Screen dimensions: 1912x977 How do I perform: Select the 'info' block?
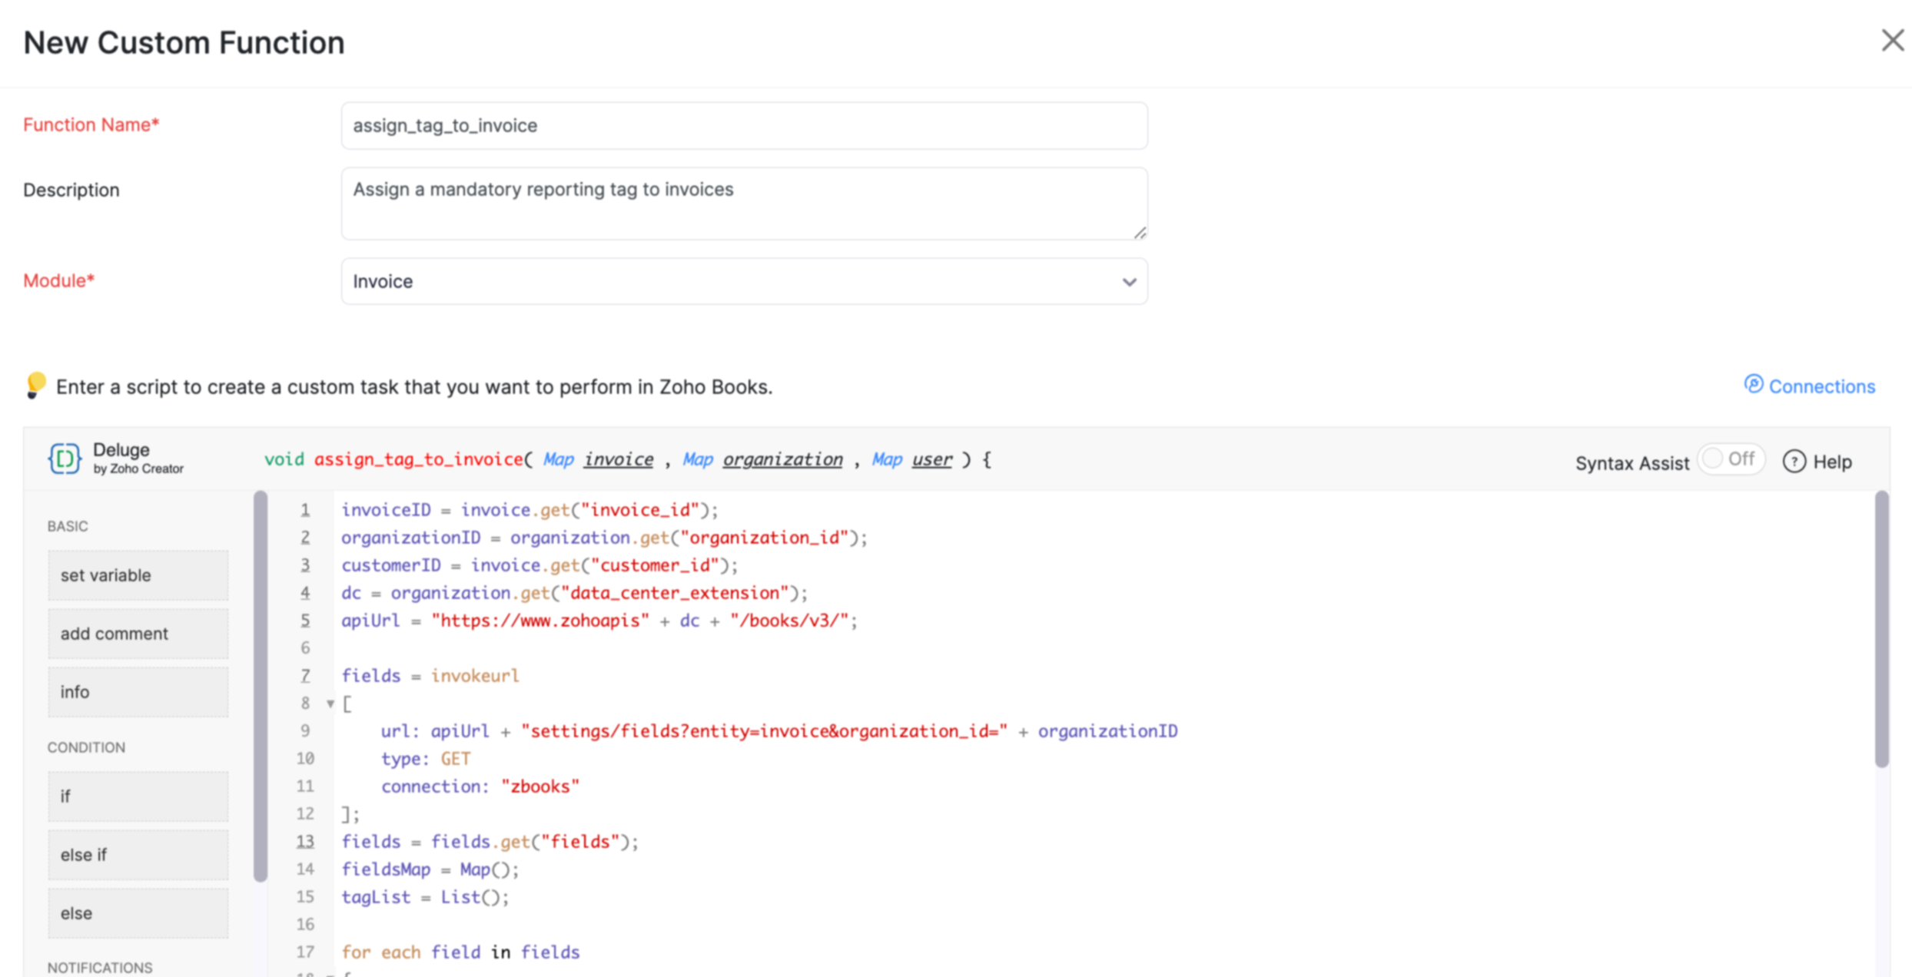click(x=138, y=692)
